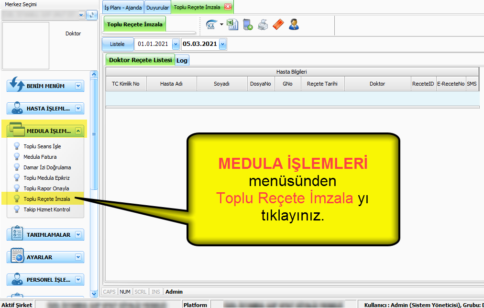This screenshot has height=308, width=484.
Task: Toggle CAPS indicator in the status bar
Action: click(109, 291)
